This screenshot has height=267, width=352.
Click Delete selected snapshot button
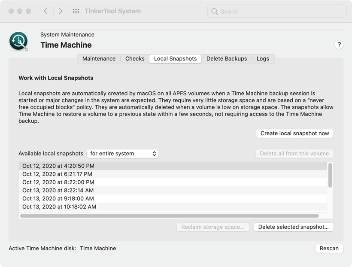click(294, 227)
